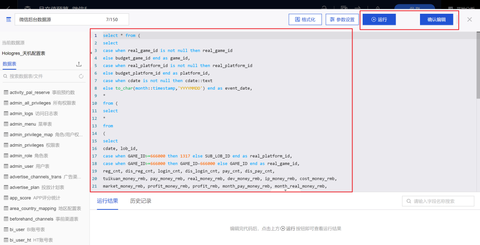The width and height of the screenshot is (480, 245).
Task: Click the table icon for admin_logs
Action: coord(6,114)
